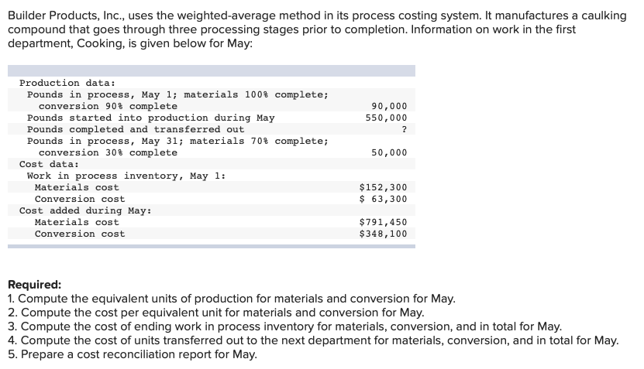The image size is (644, 369).
Task: Click 'Pounds in process, May 31' line
Action: pos(177,141)
